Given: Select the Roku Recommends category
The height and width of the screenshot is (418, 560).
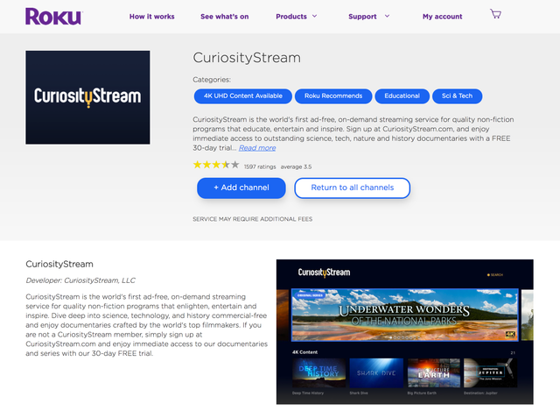Looking at the screenshot, I should coord(333,96).
